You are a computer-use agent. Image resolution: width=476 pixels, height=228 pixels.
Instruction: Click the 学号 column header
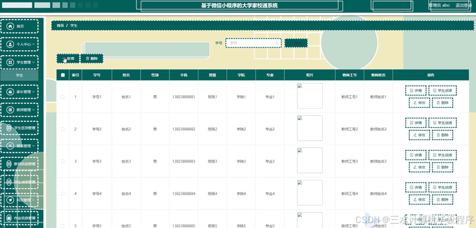tap(97, 75)
